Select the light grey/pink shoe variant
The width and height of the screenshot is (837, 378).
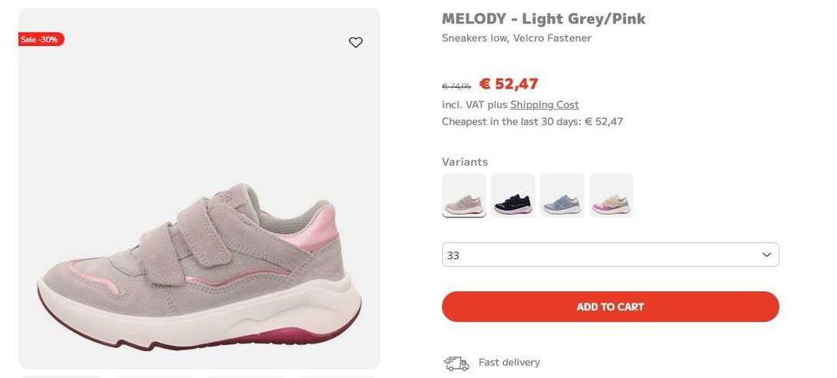point(464,195)
